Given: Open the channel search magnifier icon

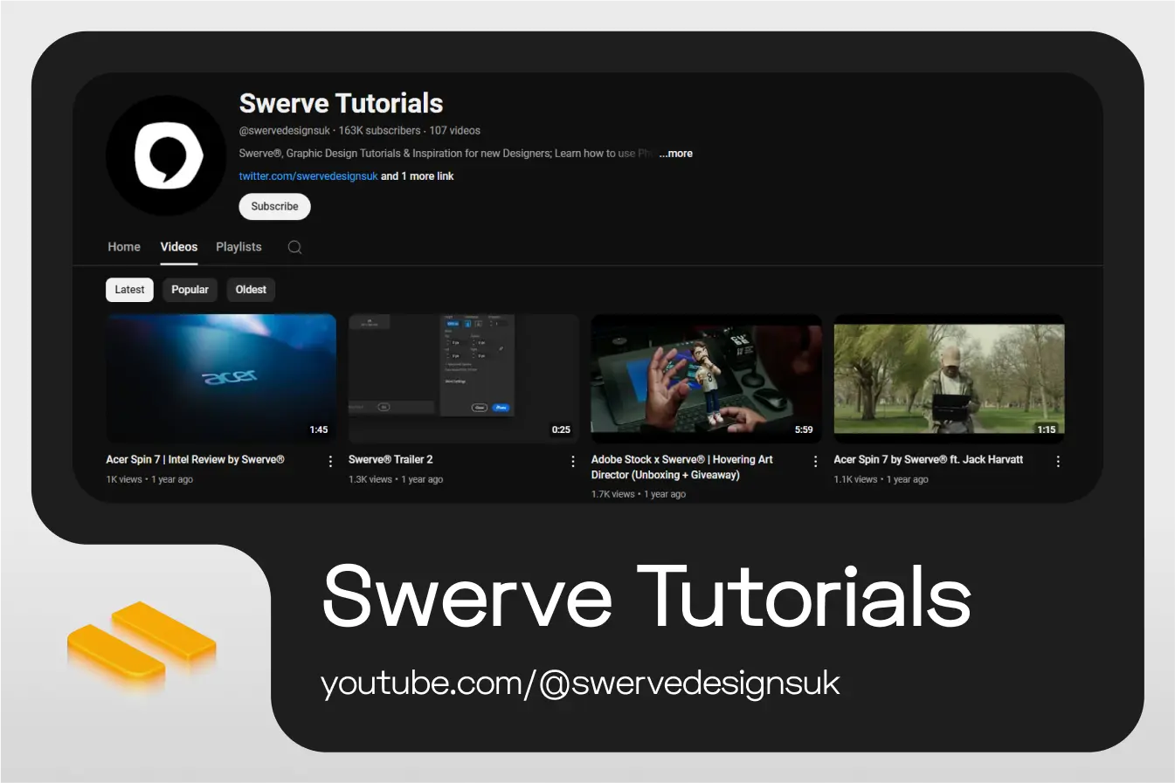Looking at the screenshot, I should click(294, 247).
